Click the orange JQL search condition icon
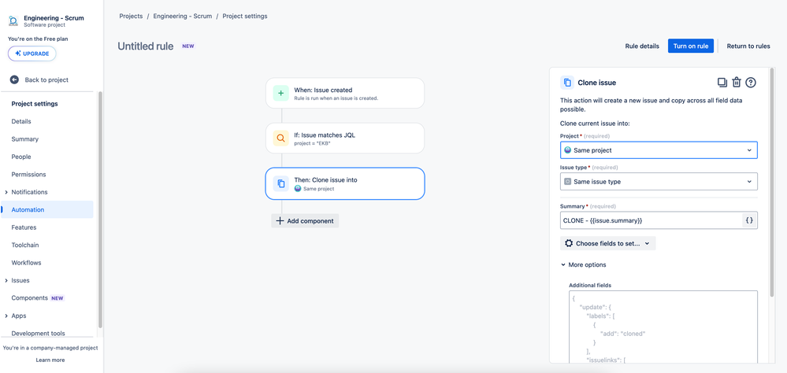The width and height of the screenshot is (787, 373). (281, 138)
